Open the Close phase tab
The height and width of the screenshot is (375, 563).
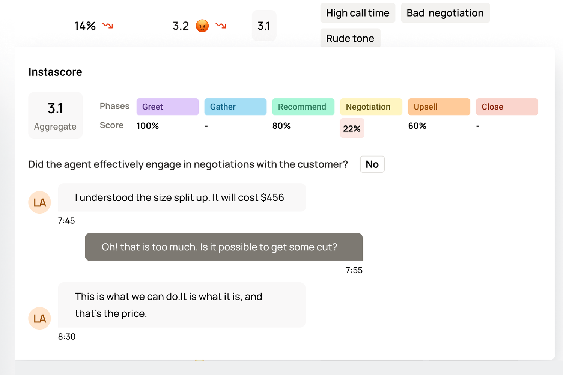click(507, 107)
